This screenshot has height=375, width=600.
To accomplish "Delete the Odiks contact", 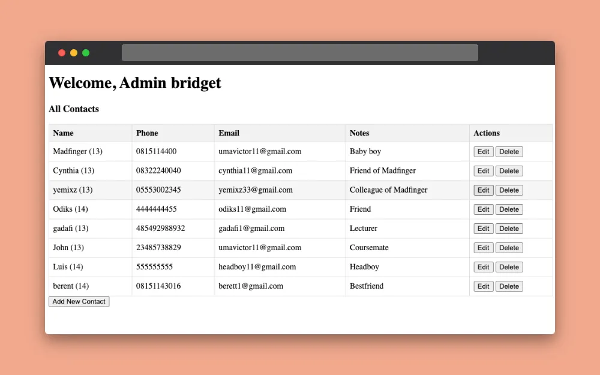I will click(x=509, y=209).
